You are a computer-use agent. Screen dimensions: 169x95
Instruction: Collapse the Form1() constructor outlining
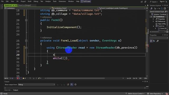pyautogui.click(x=26, y=20)
